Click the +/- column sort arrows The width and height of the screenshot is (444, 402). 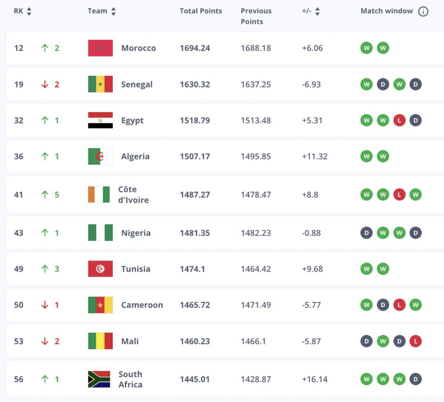click(x=317, y=12)
